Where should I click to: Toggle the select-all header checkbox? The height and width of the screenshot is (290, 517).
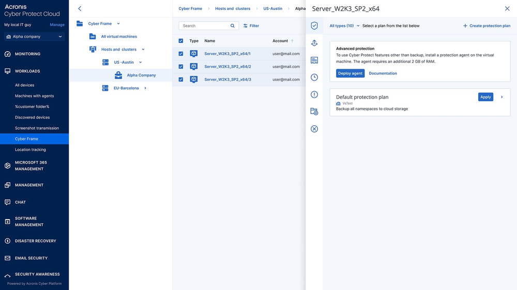(x=180, y=41)
